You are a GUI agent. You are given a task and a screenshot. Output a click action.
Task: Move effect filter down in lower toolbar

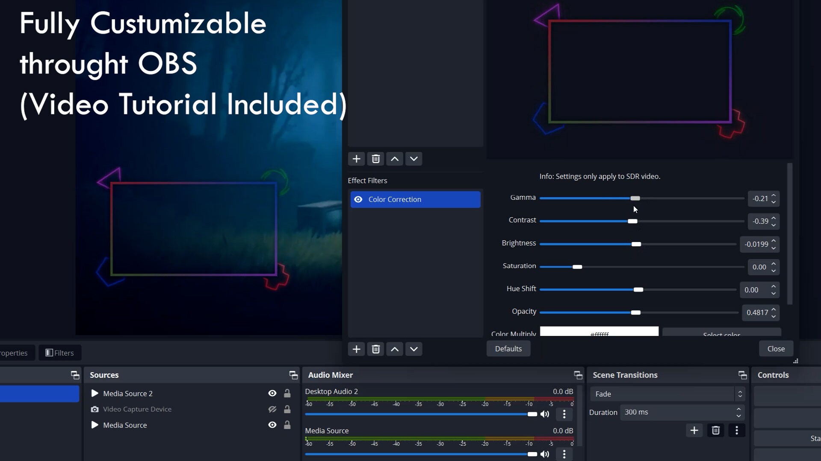coord(413,349)
